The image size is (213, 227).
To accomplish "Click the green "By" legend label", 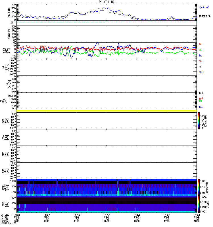I will (200, 50).
